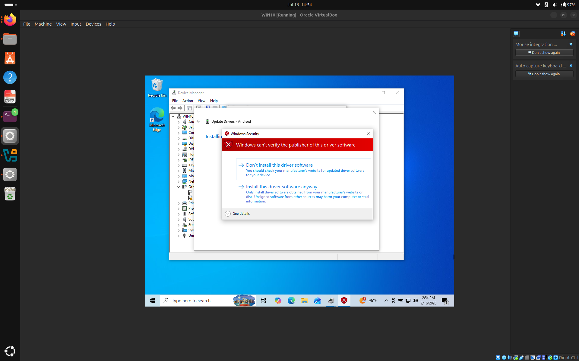Click VirtualBox CPU execution indicator
Viewport: 579px width, 361px height.
click(544, 358)
